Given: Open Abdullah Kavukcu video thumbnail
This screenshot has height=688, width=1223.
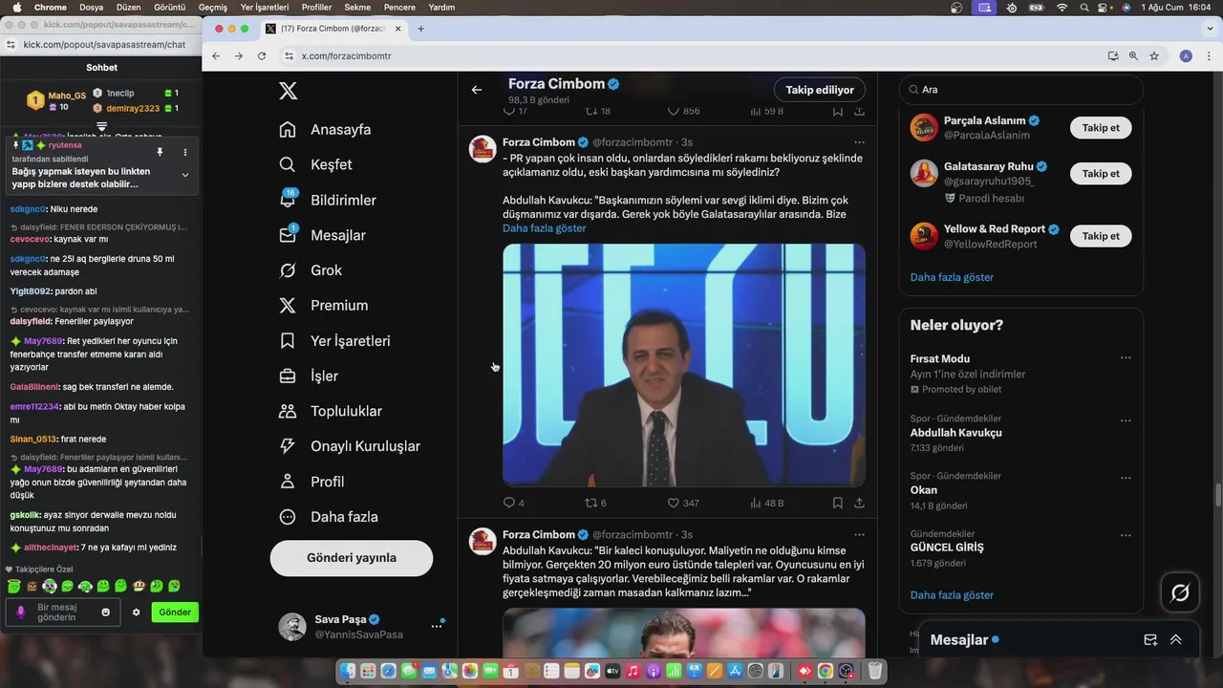Looking at the screenshot, I should tap(684, 365).
